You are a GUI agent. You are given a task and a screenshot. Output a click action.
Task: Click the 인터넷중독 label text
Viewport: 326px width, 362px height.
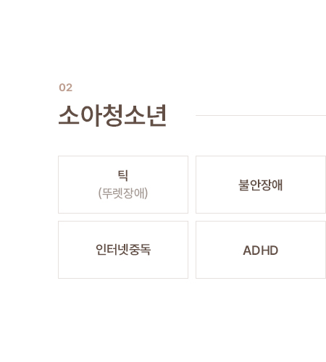123,250
